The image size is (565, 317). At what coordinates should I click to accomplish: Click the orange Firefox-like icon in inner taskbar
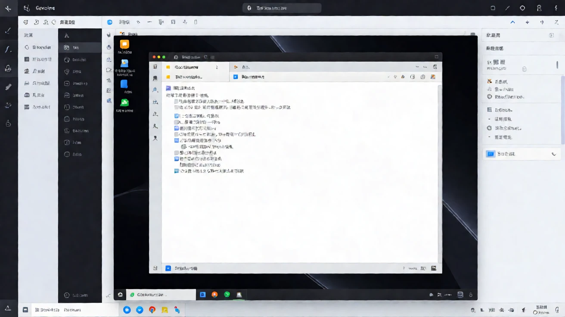[214, 295]
